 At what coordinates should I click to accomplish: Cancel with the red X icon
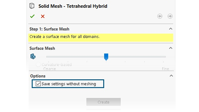[x=43, y=16]
